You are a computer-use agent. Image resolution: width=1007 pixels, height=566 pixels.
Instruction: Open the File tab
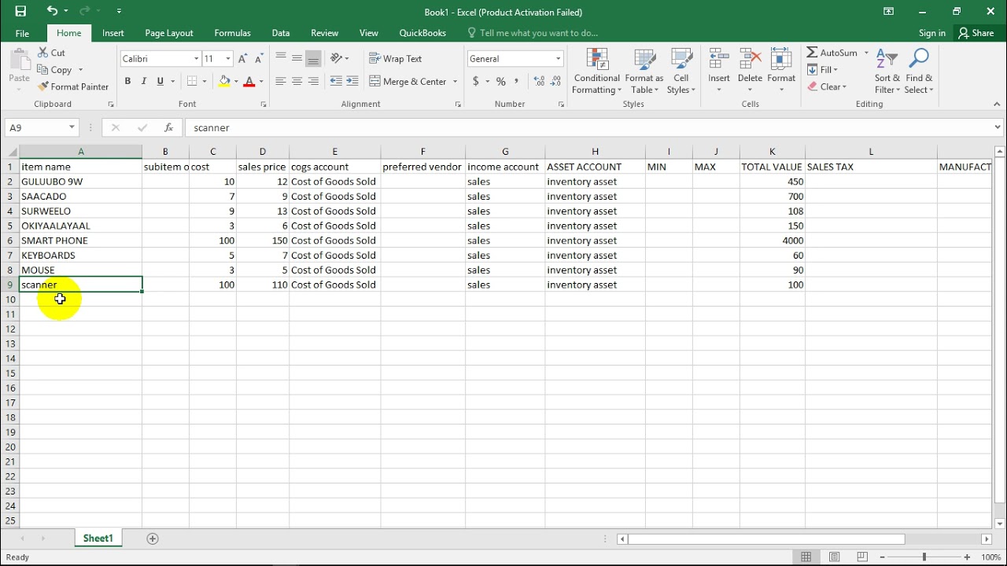pyautogui.click(x=22, y=33)
